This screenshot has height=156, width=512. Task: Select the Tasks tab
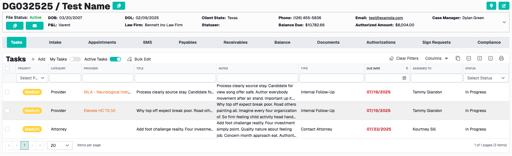point(17,42)
